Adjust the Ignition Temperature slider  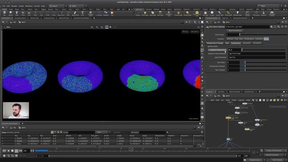264,50
